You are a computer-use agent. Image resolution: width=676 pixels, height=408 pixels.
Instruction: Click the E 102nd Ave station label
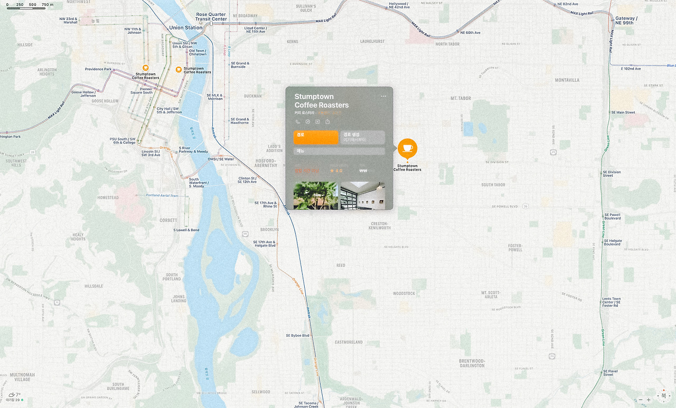click(631, 69)
